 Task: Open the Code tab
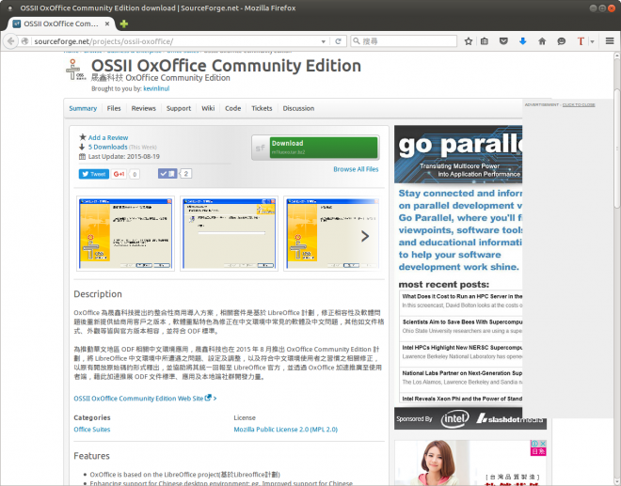pyautogui.click(x=233, y=108)
